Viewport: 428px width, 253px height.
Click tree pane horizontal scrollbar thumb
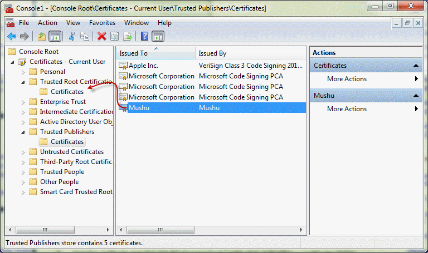[45, 230]
